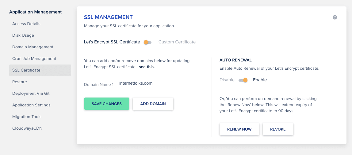Screen dimensions: 352x155
Task: Toggle the Auto Renewal enable switch
Action: pyautogui.click(x=243, y=80)
